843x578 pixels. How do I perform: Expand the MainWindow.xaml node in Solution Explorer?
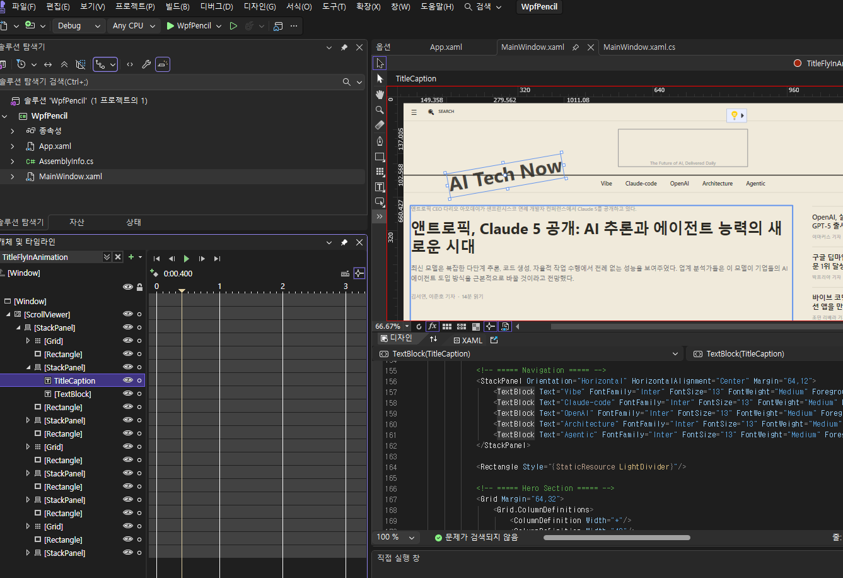(x=12, y=177)
